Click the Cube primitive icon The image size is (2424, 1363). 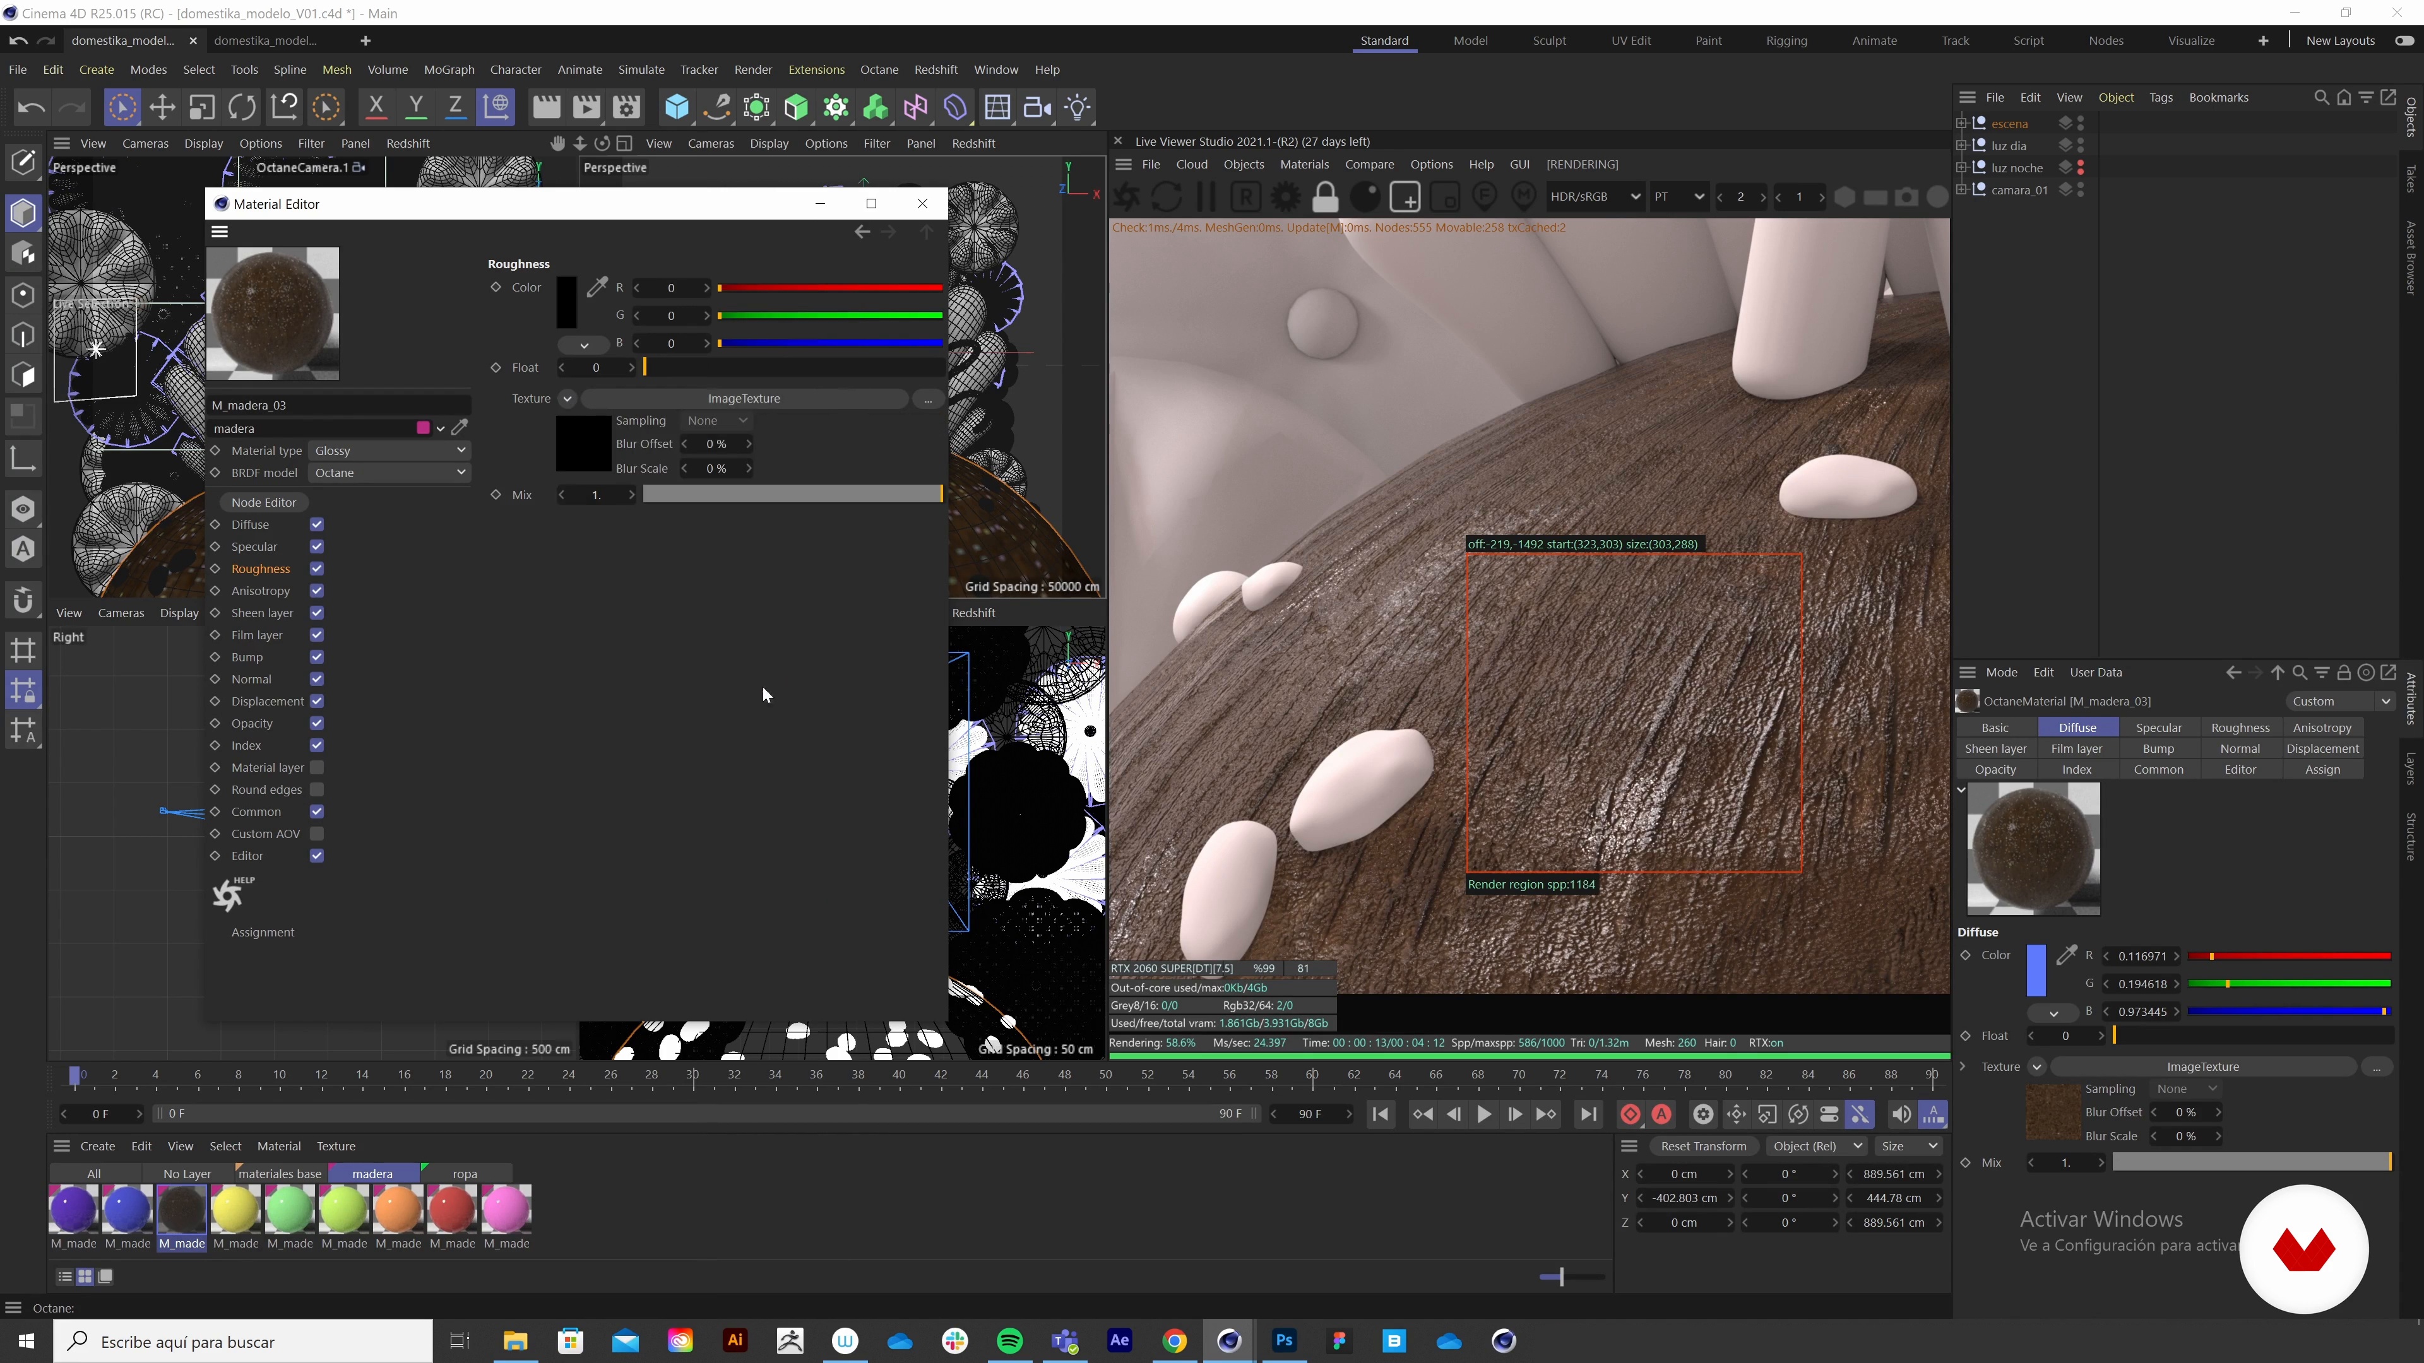[x=677, y=107]
